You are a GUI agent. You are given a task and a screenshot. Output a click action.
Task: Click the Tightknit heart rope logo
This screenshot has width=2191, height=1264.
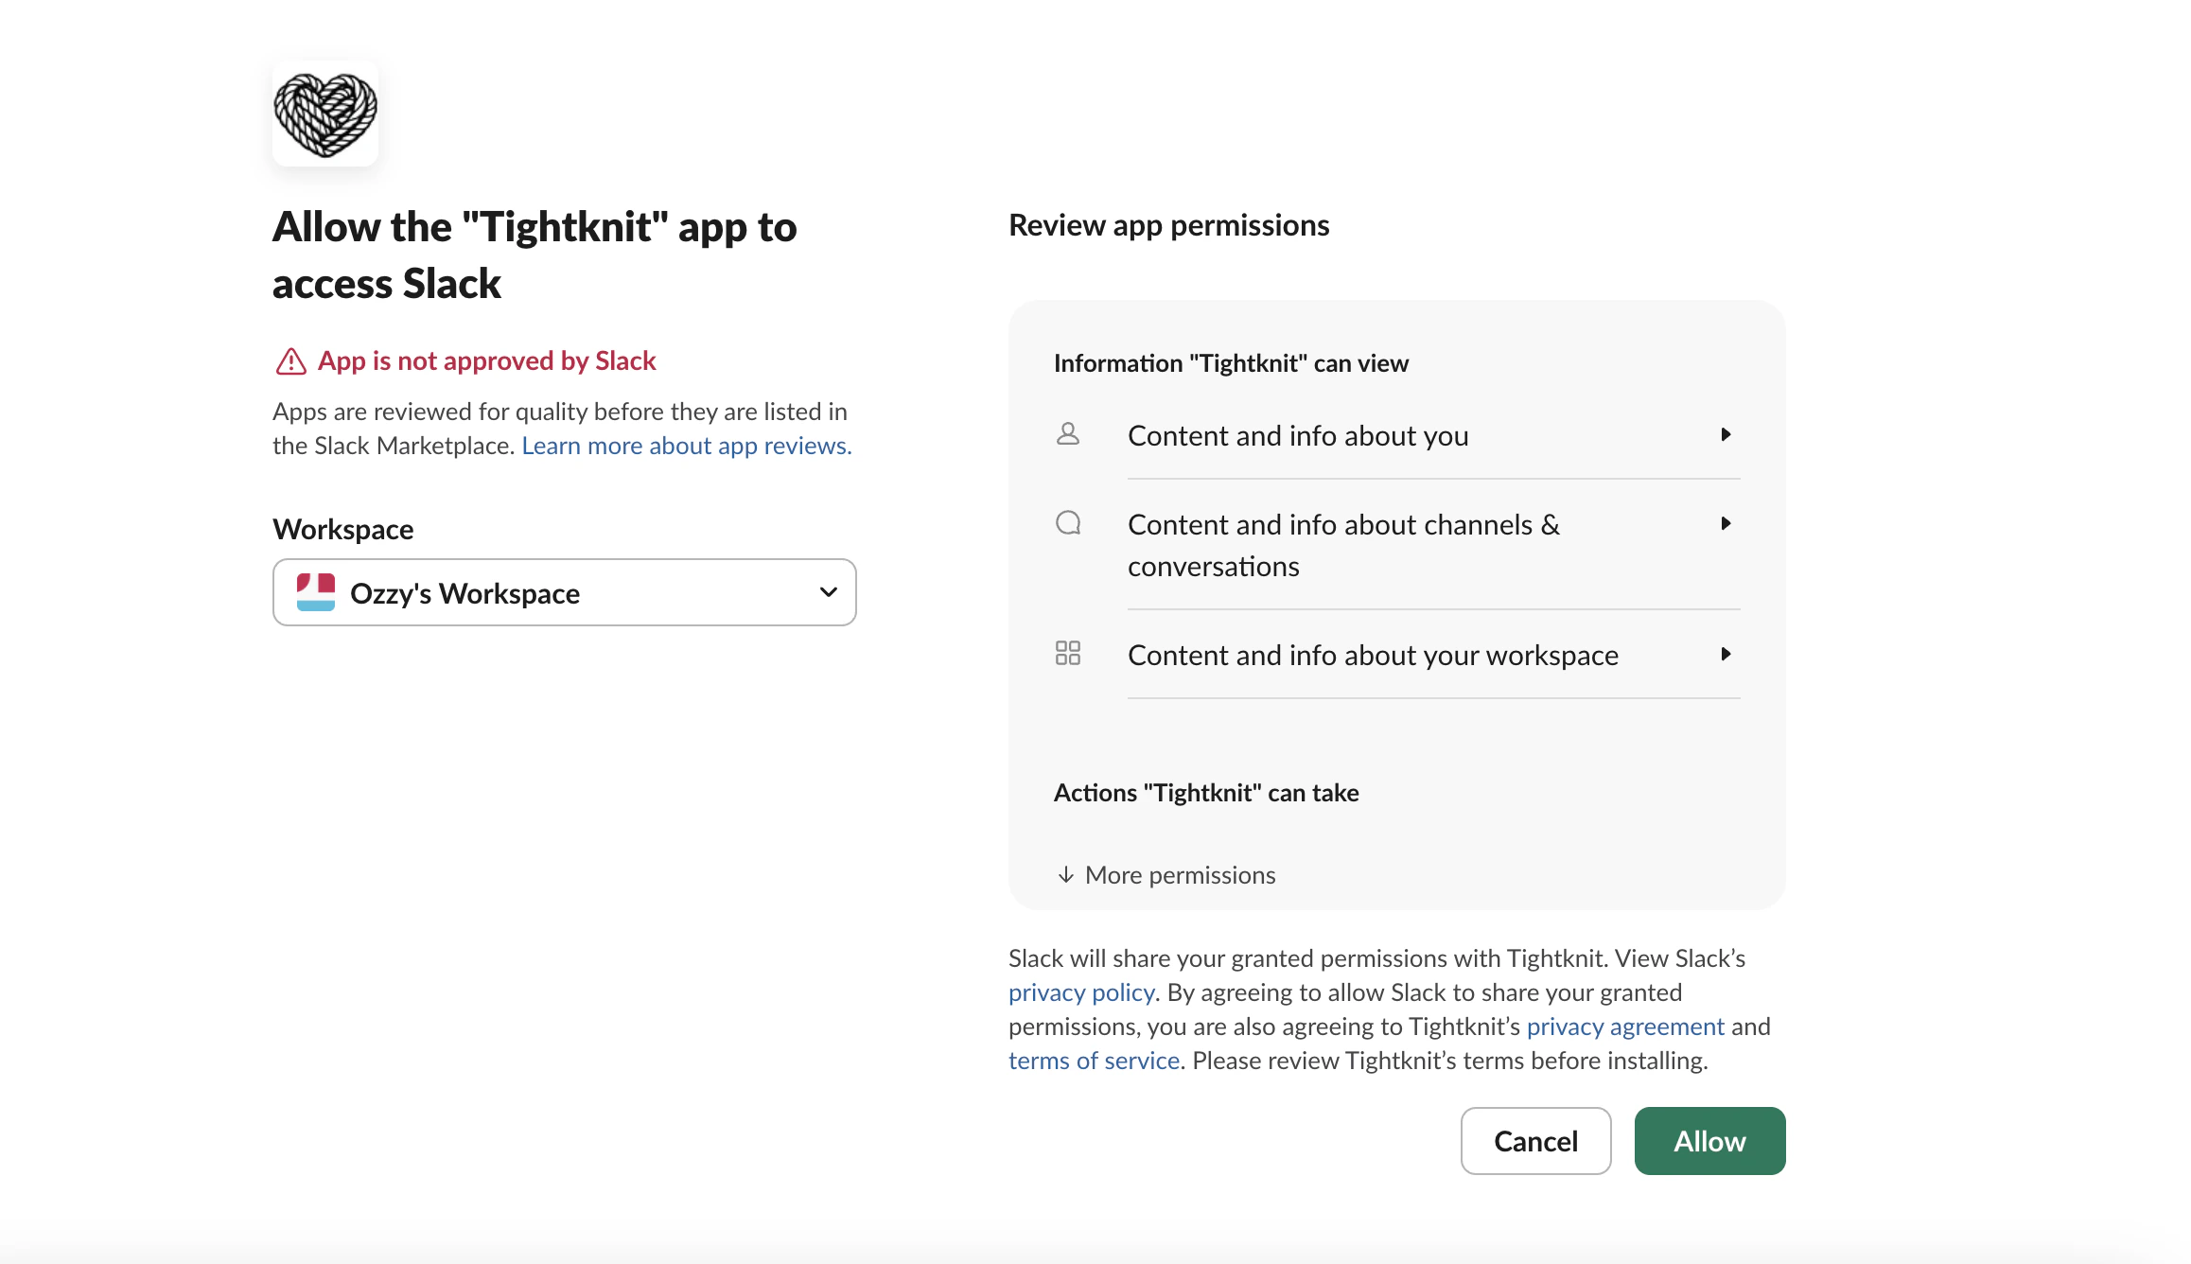pyautogui.click(x=325, y=114)
